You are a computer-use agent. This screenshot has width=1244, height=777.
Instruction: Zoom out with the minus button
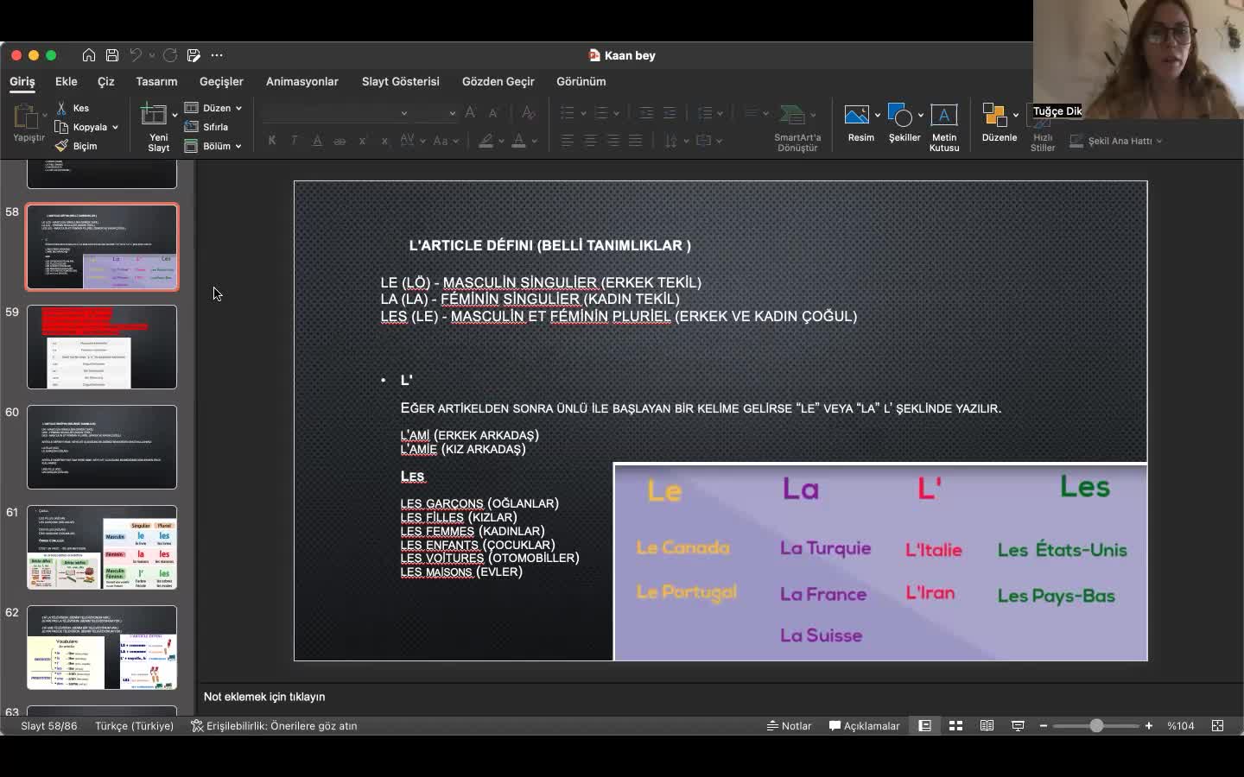pyautogui.click(x=1044, y=726)
